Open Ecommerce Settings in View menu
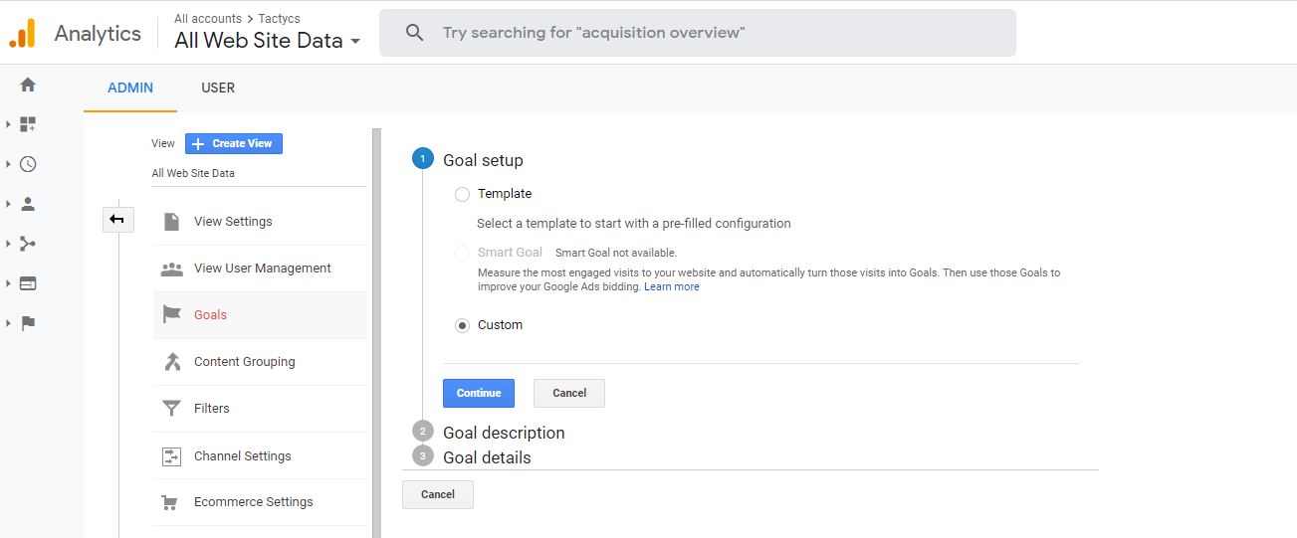1297x538 pixels. coord(253,502)
